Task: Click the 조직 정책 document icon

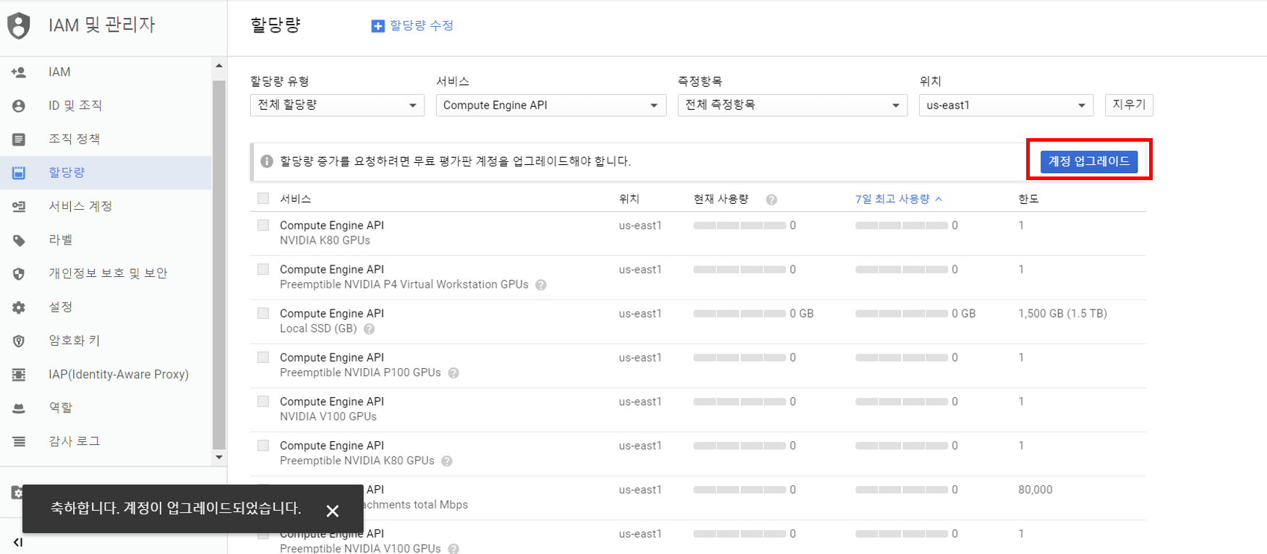Action: click(19, 139)
